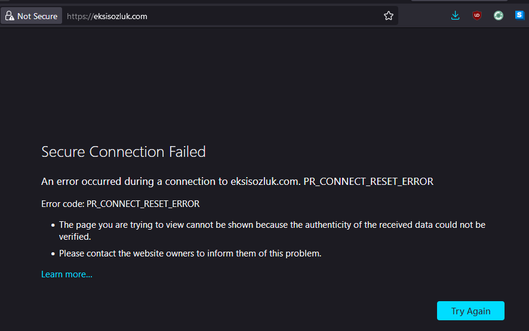This screenshot has height=331, width=529.
Task: Click the blue S extension icon
Action: click(x=519, y=16)
